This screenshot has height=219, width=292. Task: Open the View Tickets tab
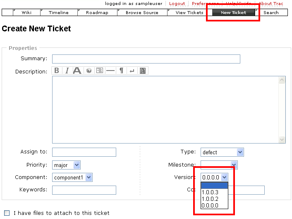(x=189, y=12)
